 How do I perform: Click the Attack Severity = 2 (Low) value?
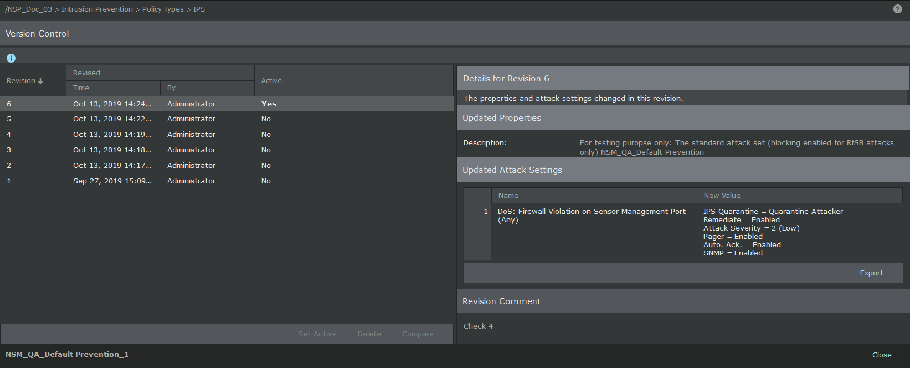[x=752, y=228]
